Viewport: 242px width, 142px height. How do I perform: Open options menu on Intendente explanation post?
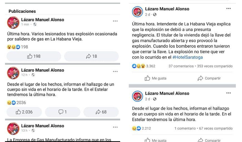coord(228,9)
